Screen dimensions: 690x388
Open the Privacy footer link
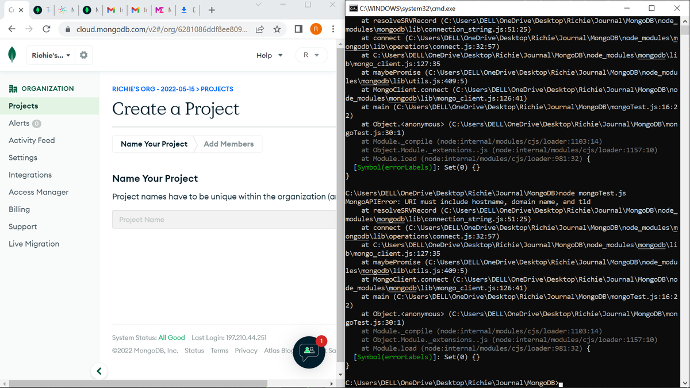(x=246, y=351)
